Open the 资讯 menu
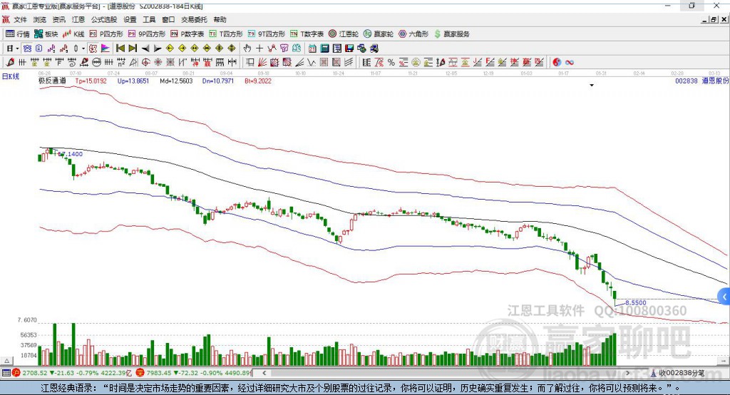This screenshot has width=730, height=395. (x=58, y=19)
